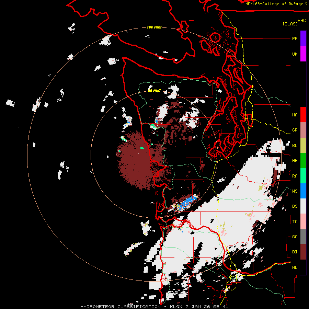Click the HYDROMETEOR CLASSIFICATION title text
This screenshot has height=309, width=309.
pos(121,307)
